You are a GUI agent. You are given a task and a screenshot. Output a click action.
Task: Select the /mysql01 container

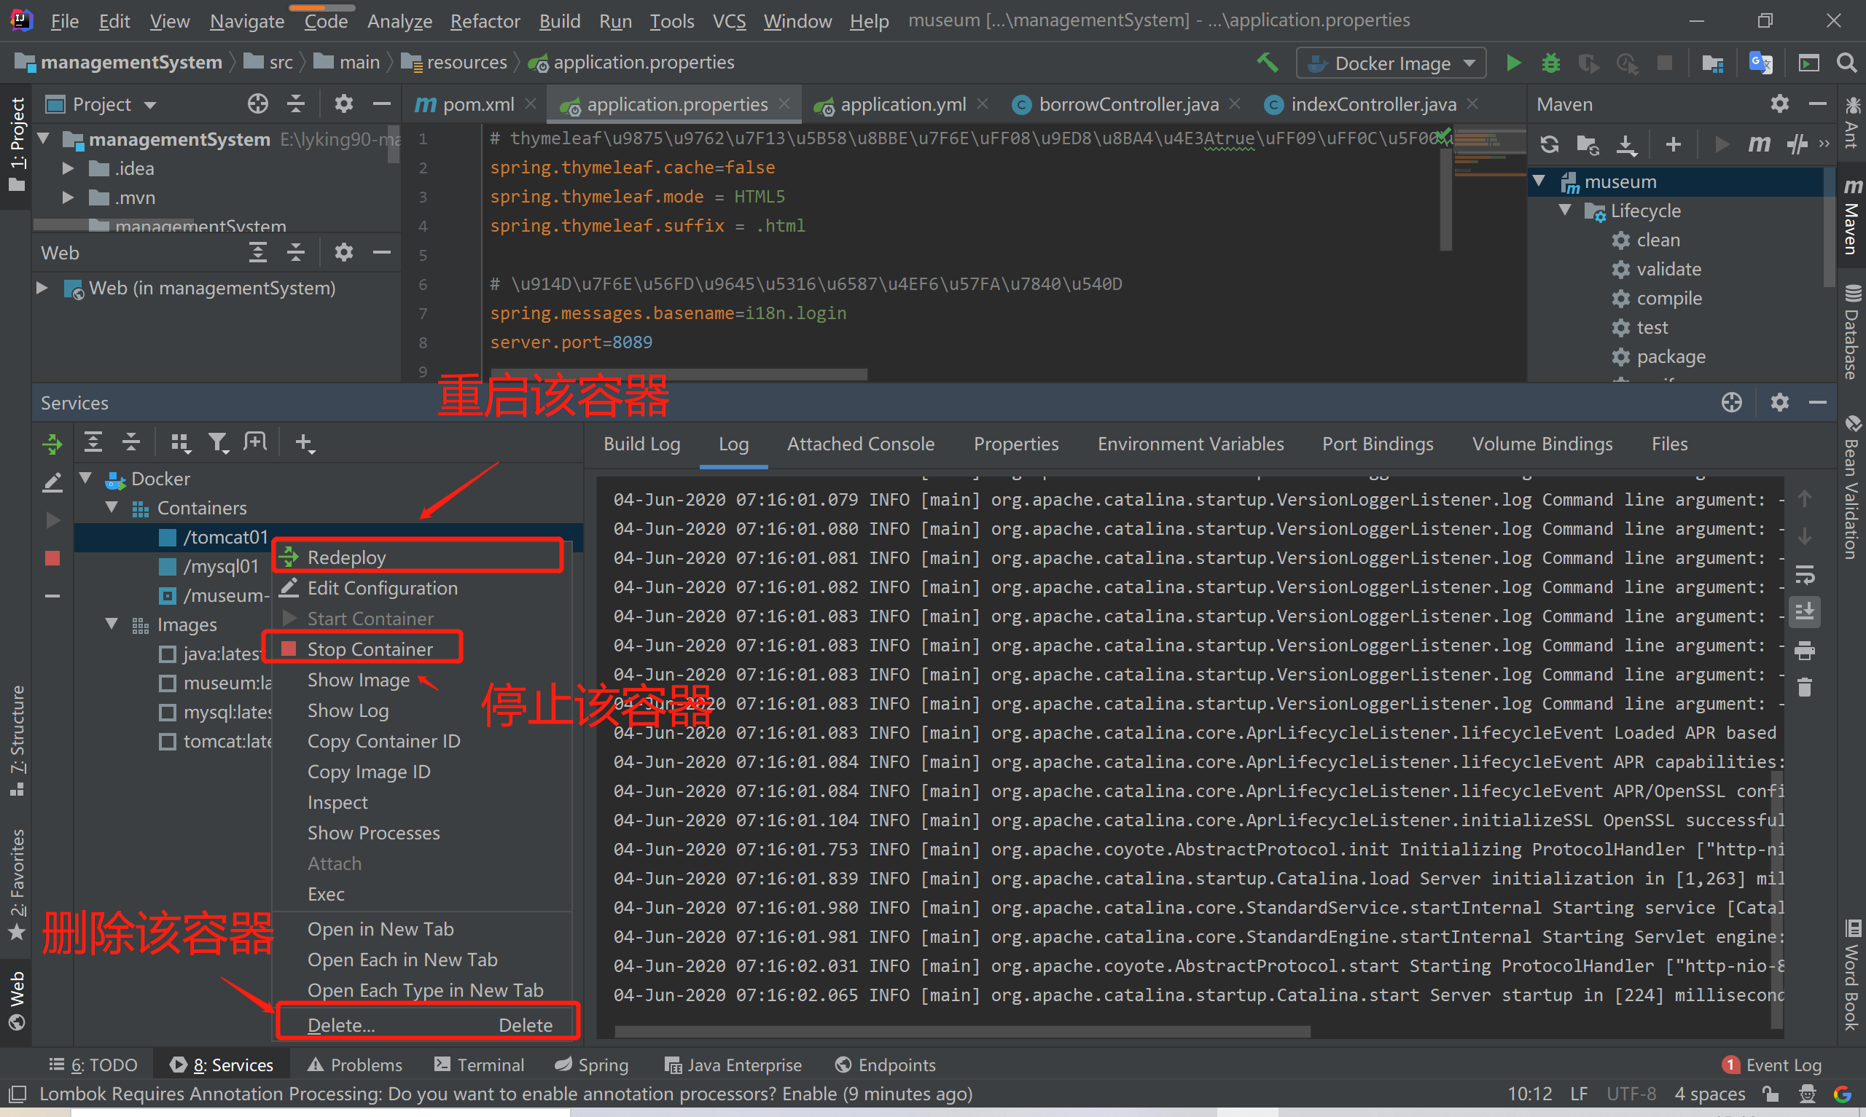coord(220,565)
